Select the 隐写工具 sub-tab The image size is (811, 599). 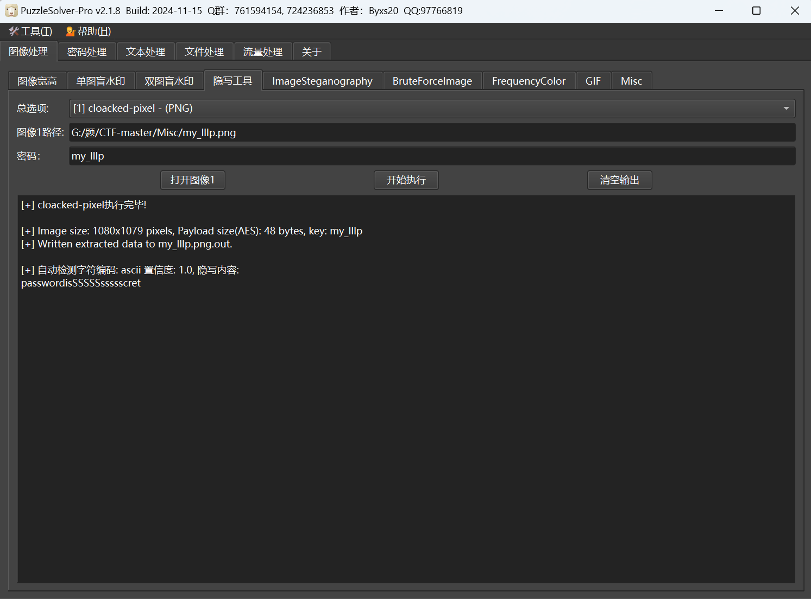[x=233, y=80]
